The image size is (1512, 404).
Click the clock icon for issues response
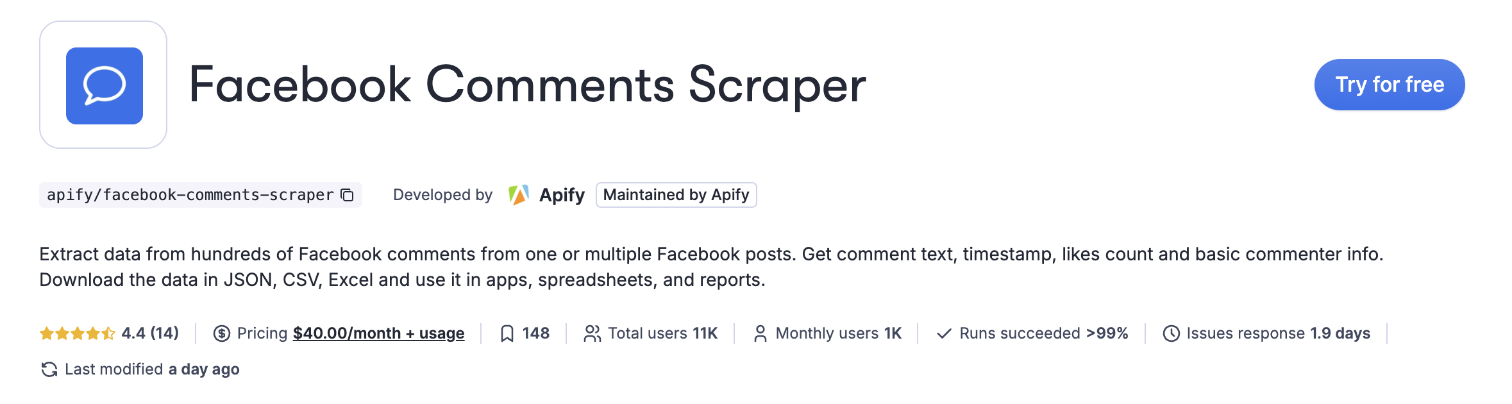(1172, 333)
